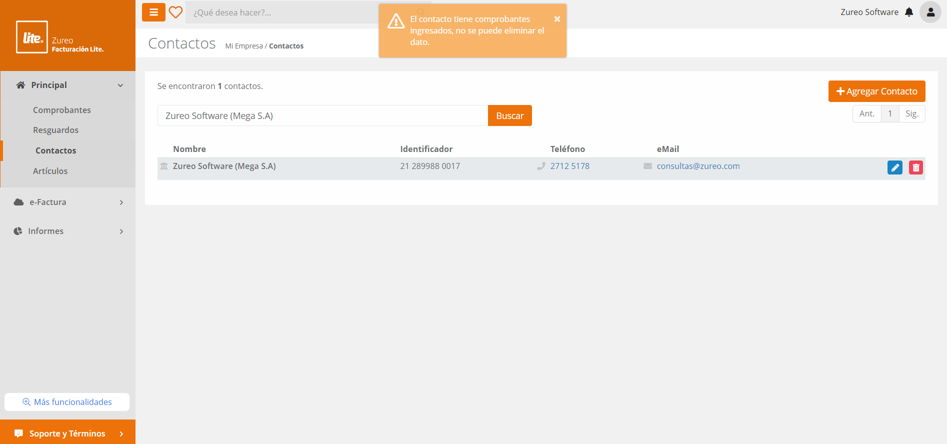The height and width of the screenshot is (444, 947).
Task: Click the pie chart icon beside Informes
Action: [x=18, y=231]
